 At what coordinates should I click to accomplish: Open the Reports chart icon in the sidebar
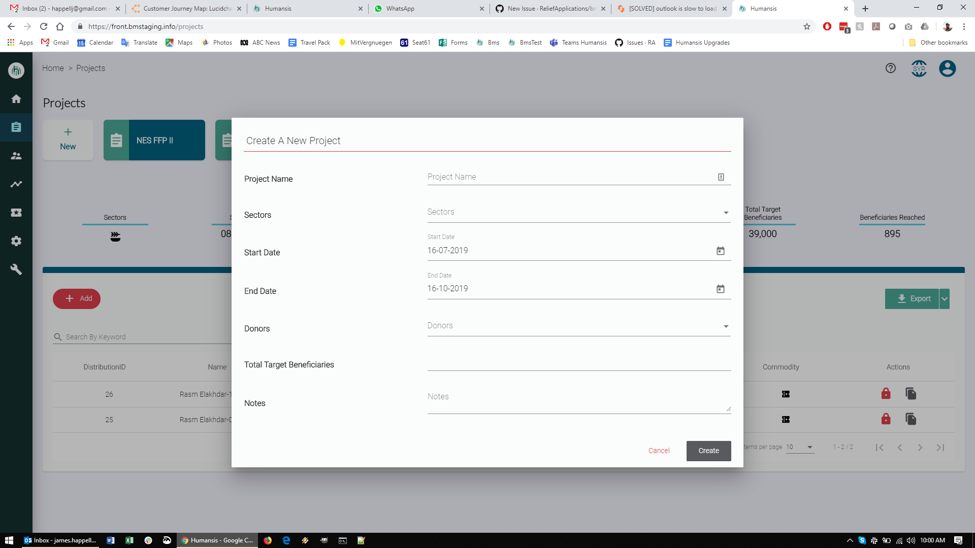click(16, 184)
